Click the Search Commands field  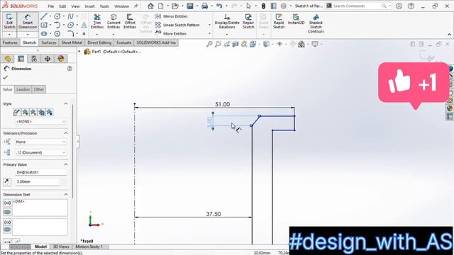click(358, 6)
